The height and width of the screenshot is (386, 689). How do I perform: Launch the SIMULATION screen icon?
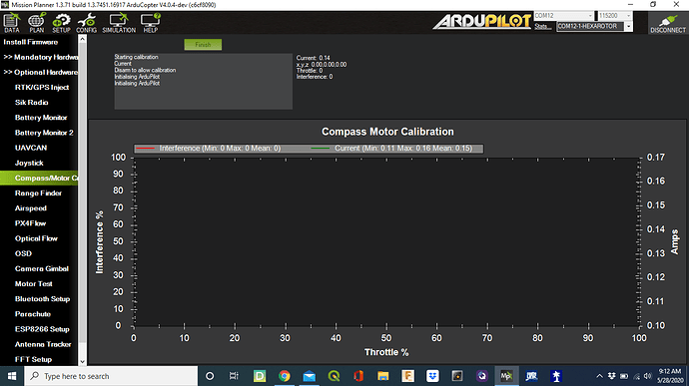click(x=119, y=23)
